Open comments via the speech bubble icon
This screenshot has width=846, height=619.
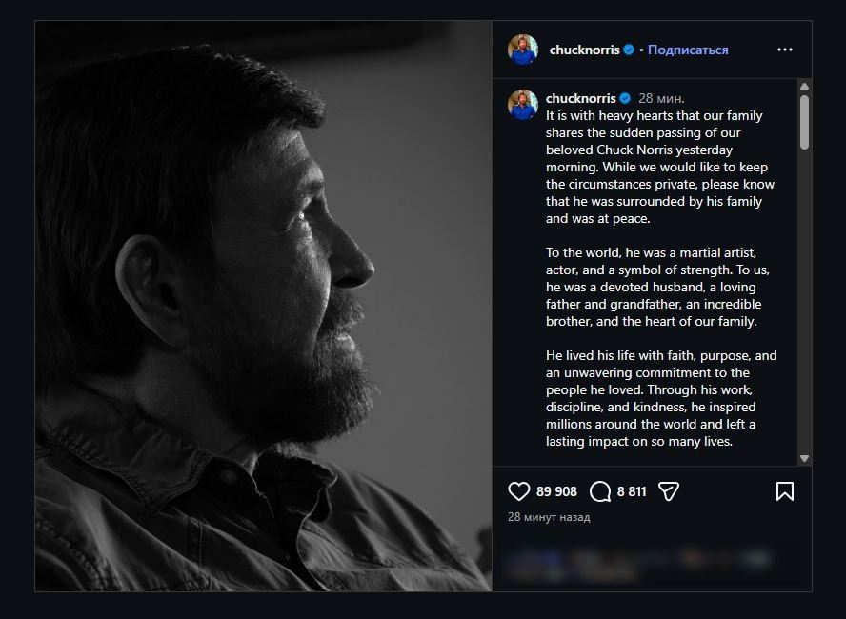click(x=600, y=491)
